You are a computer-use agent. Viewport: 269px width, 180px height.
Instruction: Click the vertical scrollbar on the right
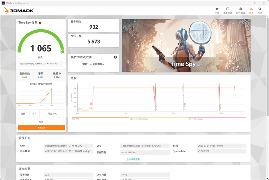coord(267,67)
